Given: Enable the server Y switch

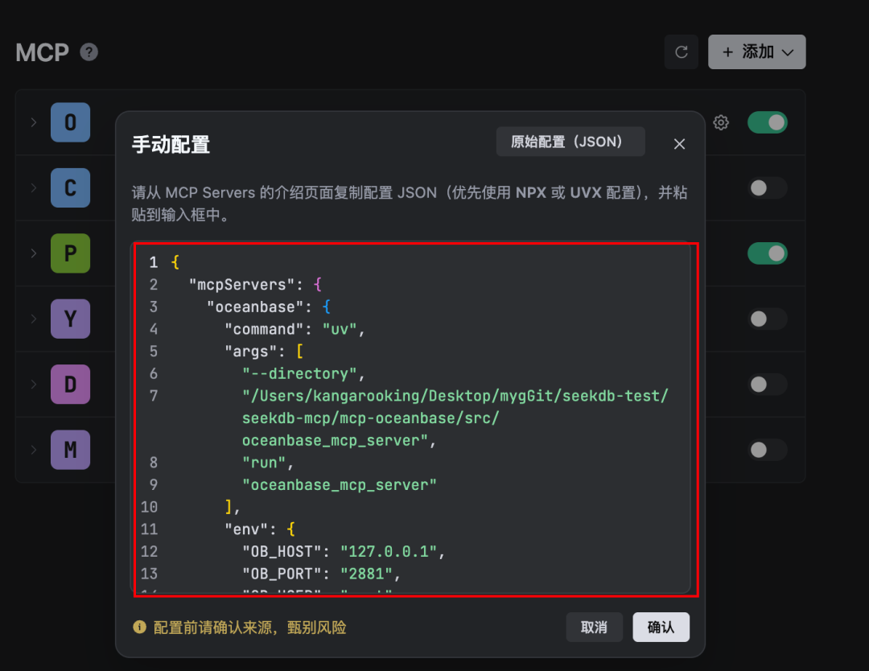Looking at the screenshot, I should 767,319.
